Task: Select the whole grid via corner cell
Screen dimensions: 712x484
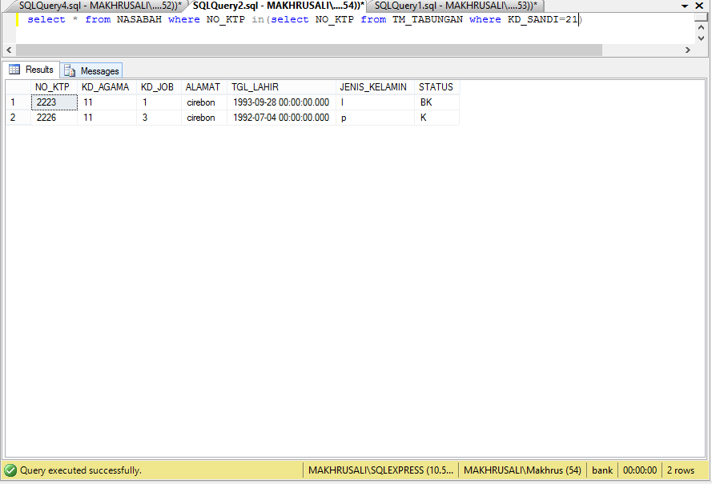Action: (18, 87)
